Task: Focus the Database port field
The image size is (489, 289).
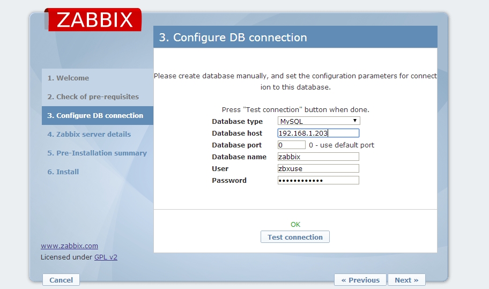Action: tap(292, 145)
